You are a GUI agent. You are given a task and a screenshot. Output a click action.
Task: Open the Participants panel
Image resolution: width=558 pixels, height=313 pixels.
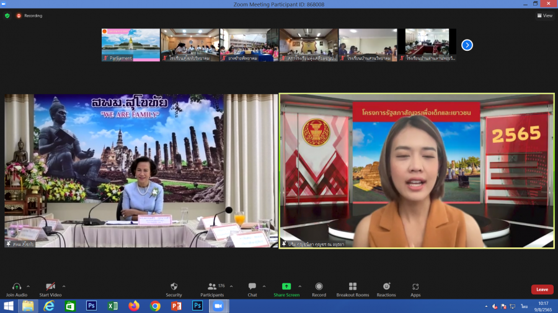(212, 289)
